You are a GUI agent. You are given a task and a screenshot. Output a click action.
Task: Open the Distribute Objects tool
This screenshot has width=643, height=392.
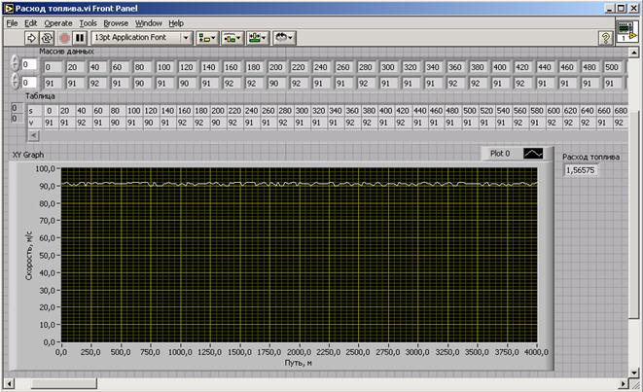pyautogui.click(x=232, y=37)
